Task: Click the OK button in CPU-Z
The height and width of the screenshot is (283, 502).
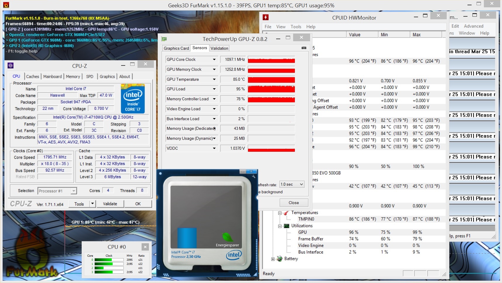Action: [138, 204]
